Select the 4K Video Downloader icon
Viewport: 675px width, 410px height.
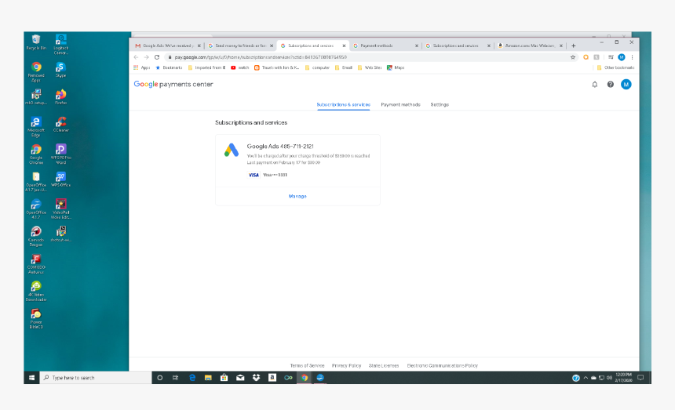click(x=36, y=292)
